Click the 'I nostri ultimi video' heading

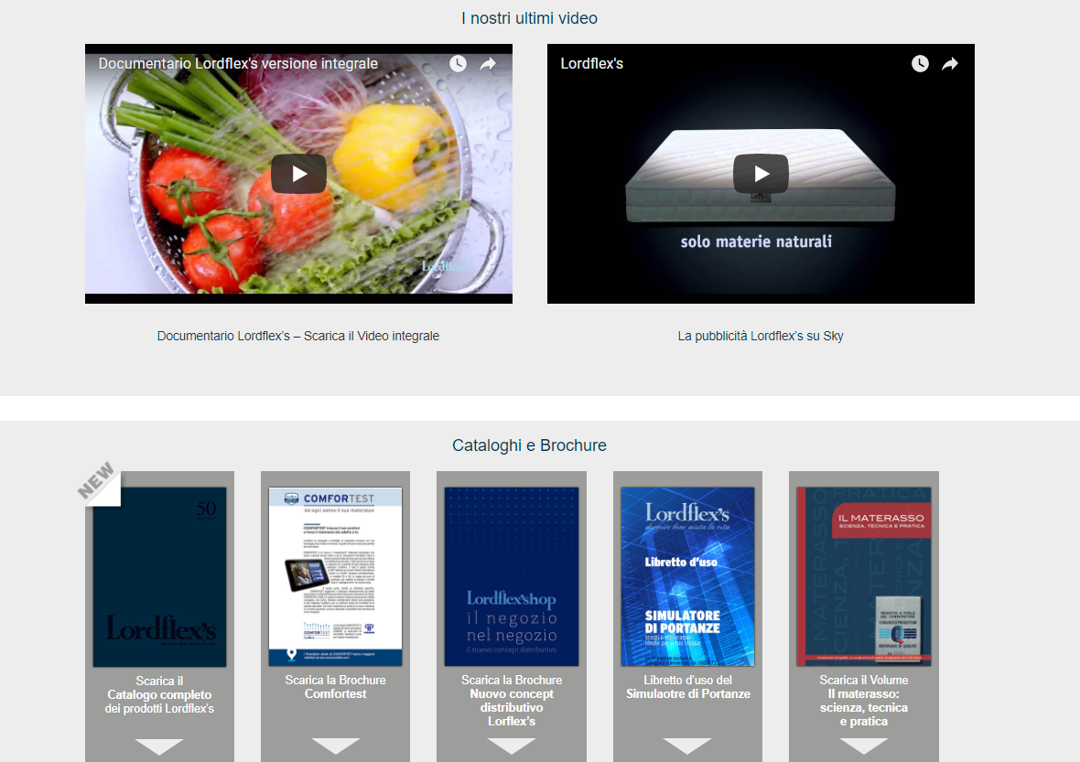tap(529, 18)
